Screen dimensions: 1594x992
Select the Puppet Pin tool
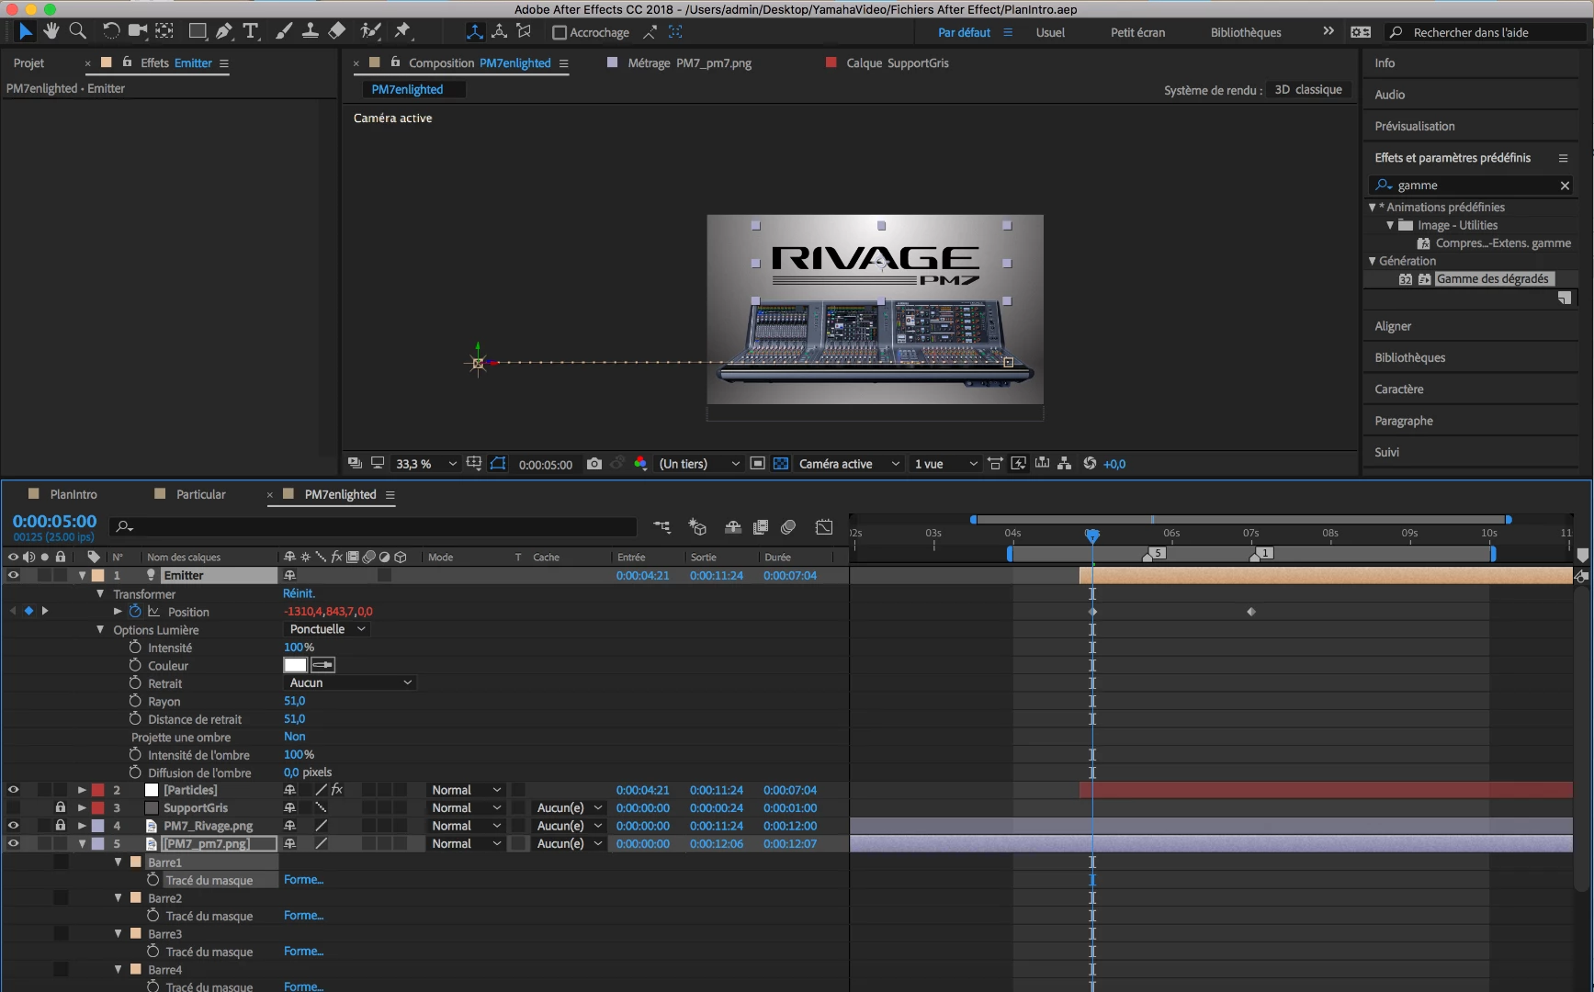pos(402,31)
